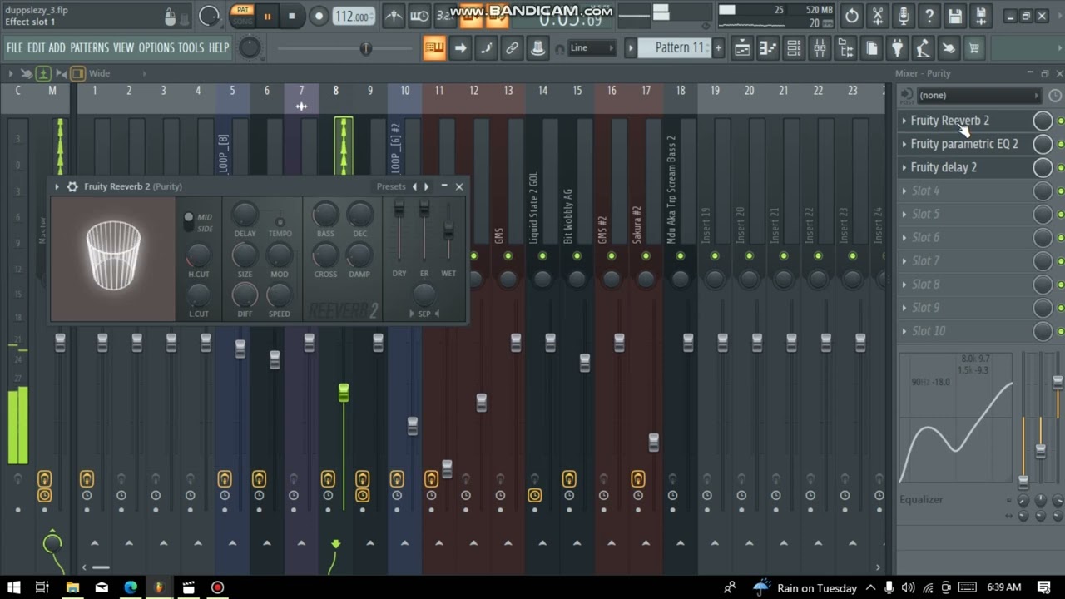The height and width of the screenshot is (599, 1065).
Task: Click Presets label in Reeverb 2
Action: [390, 186]
